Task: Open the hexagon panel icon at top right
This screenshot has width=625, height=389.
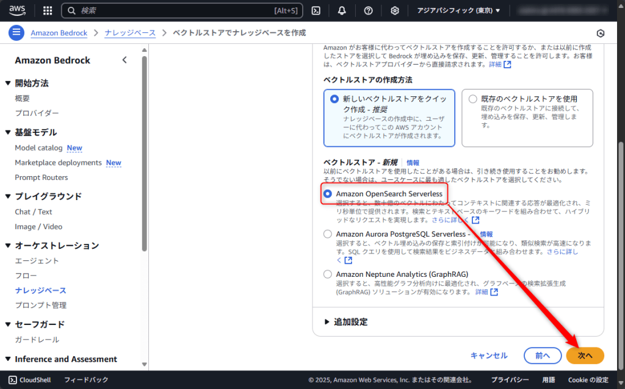Action: (x=601, y=34)
